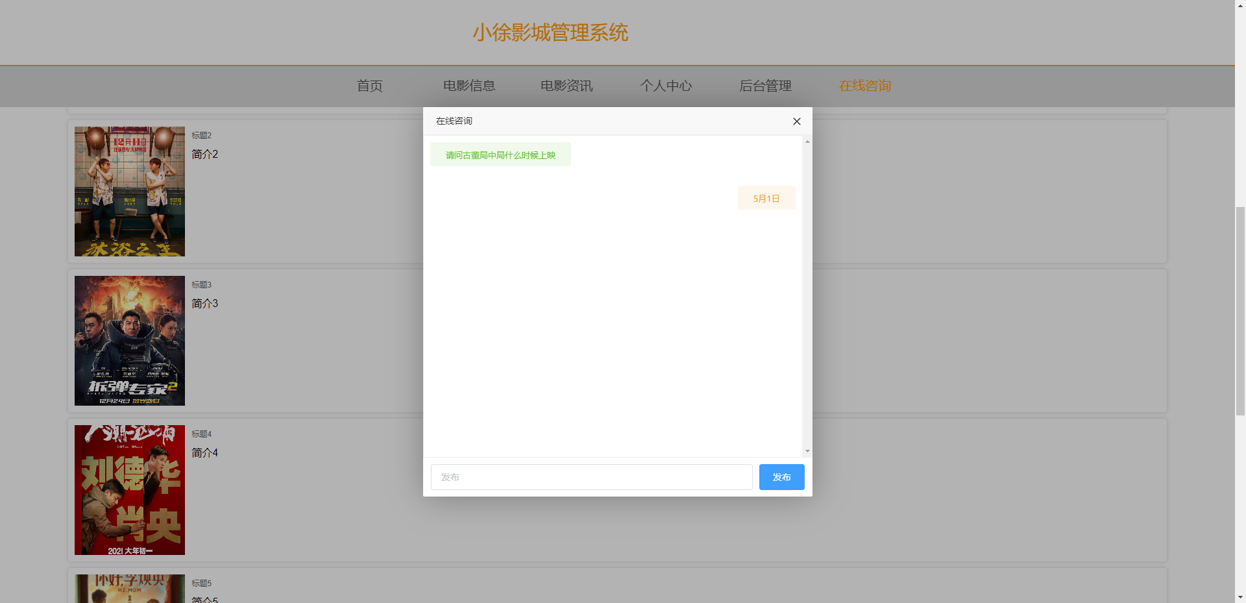Select the 在线咨询 nav item

(x=864, y=86)
